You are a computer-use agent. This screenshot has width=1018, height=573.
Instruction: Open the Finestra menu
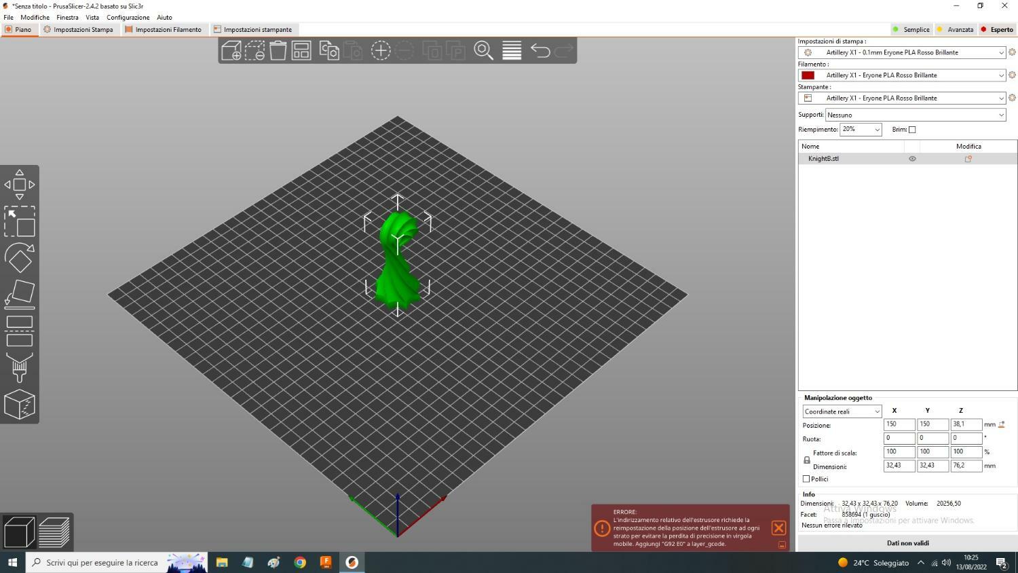(x=67, y=18)
